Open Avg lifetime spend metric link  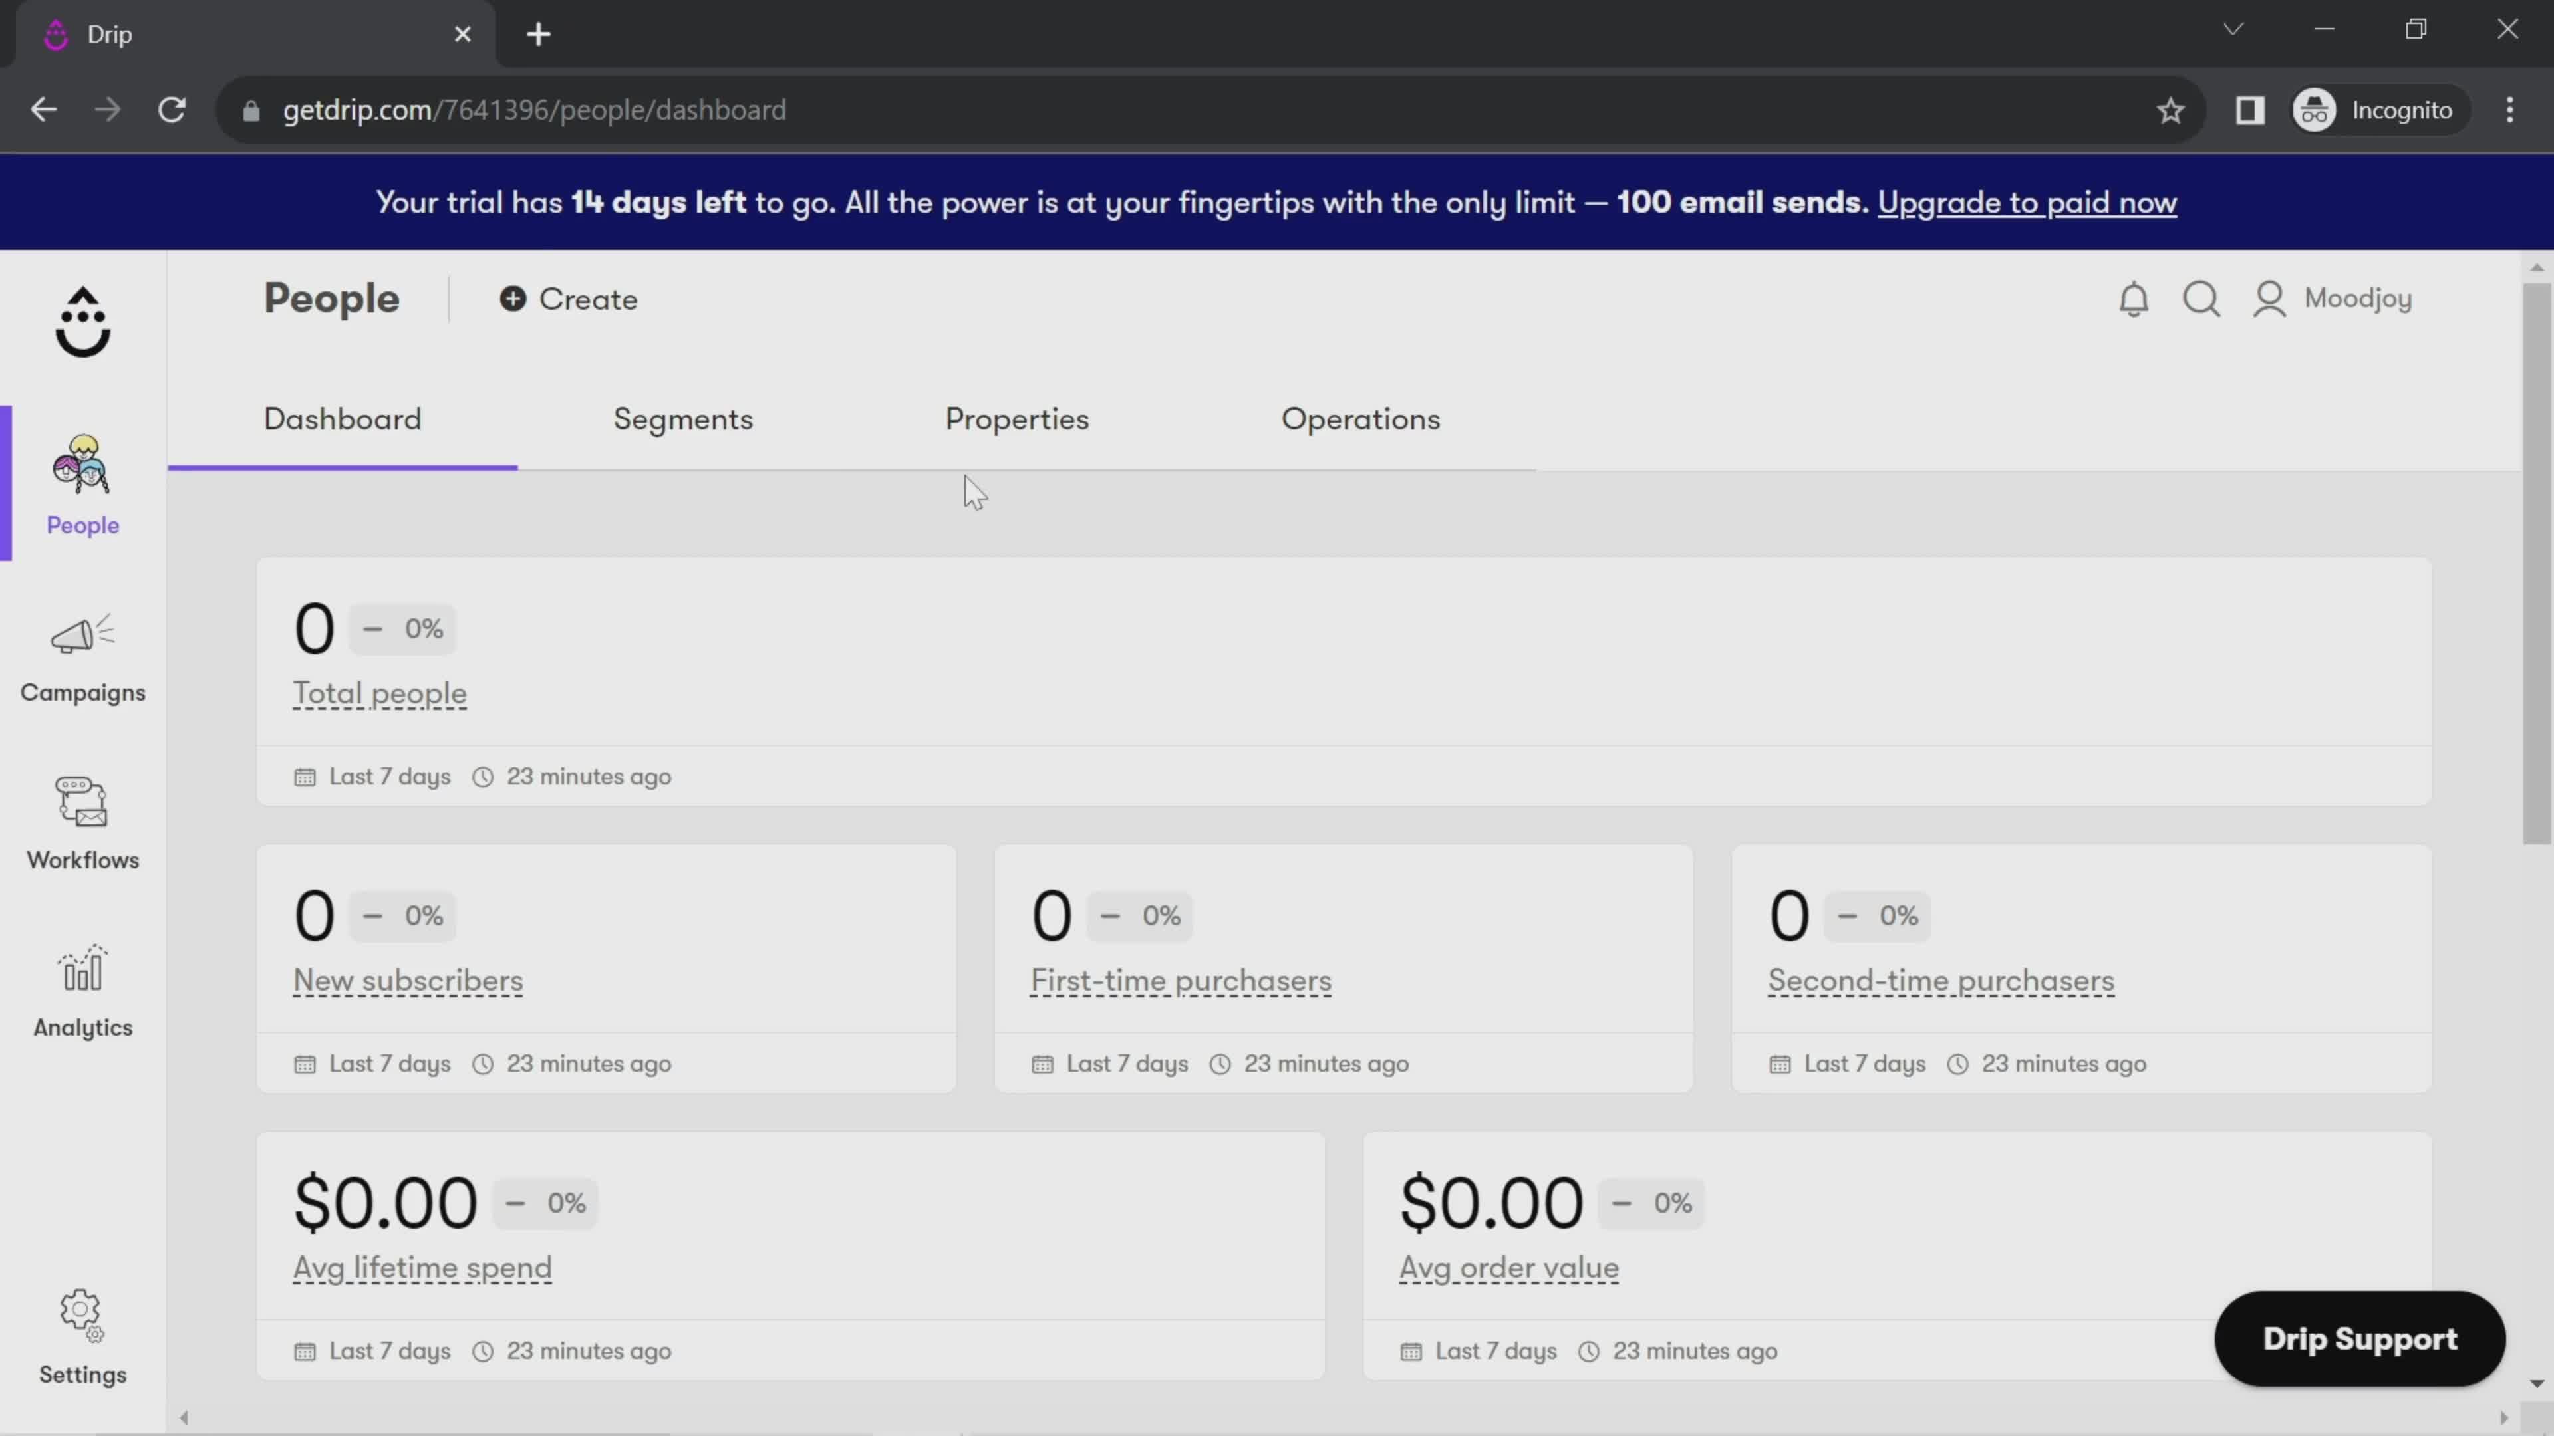point(422,1268)
